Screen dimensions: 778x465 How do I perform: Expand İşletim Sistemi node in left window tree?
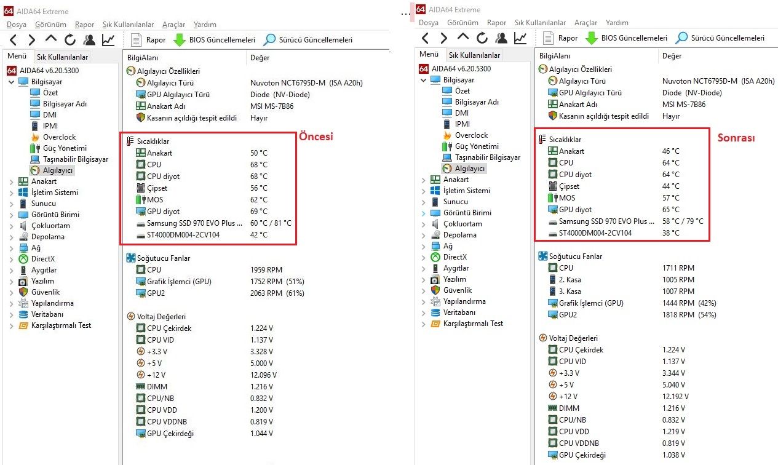tap(12, 193)
